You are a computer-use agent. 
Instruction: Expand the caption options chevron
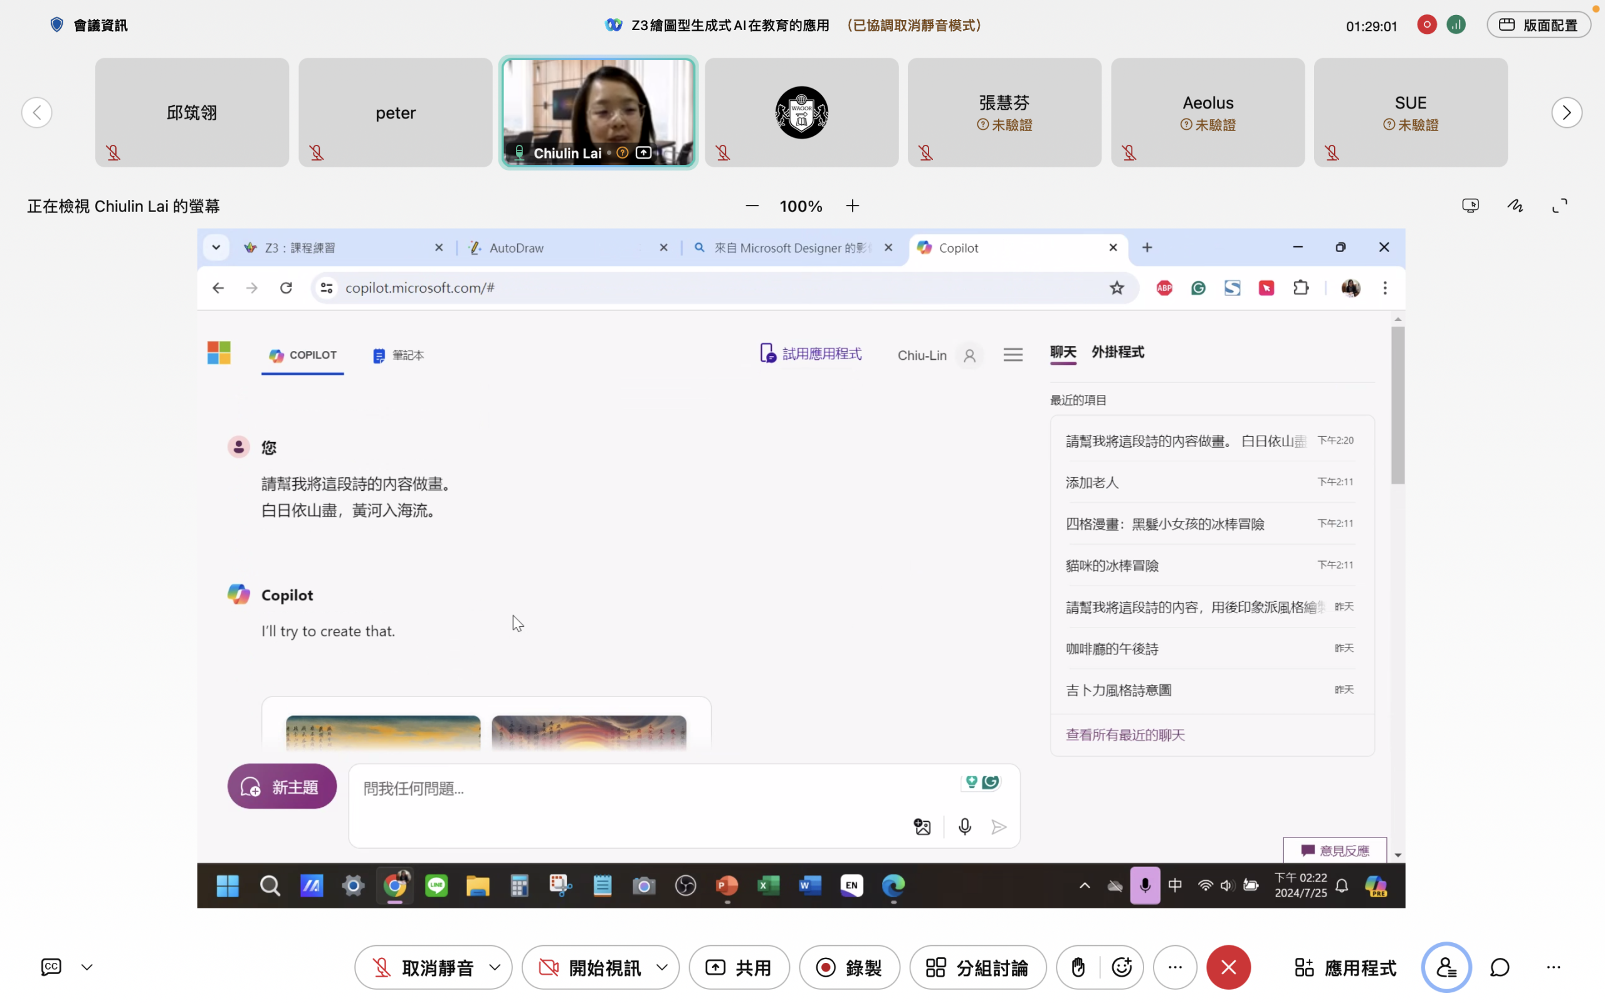(87, 967)
